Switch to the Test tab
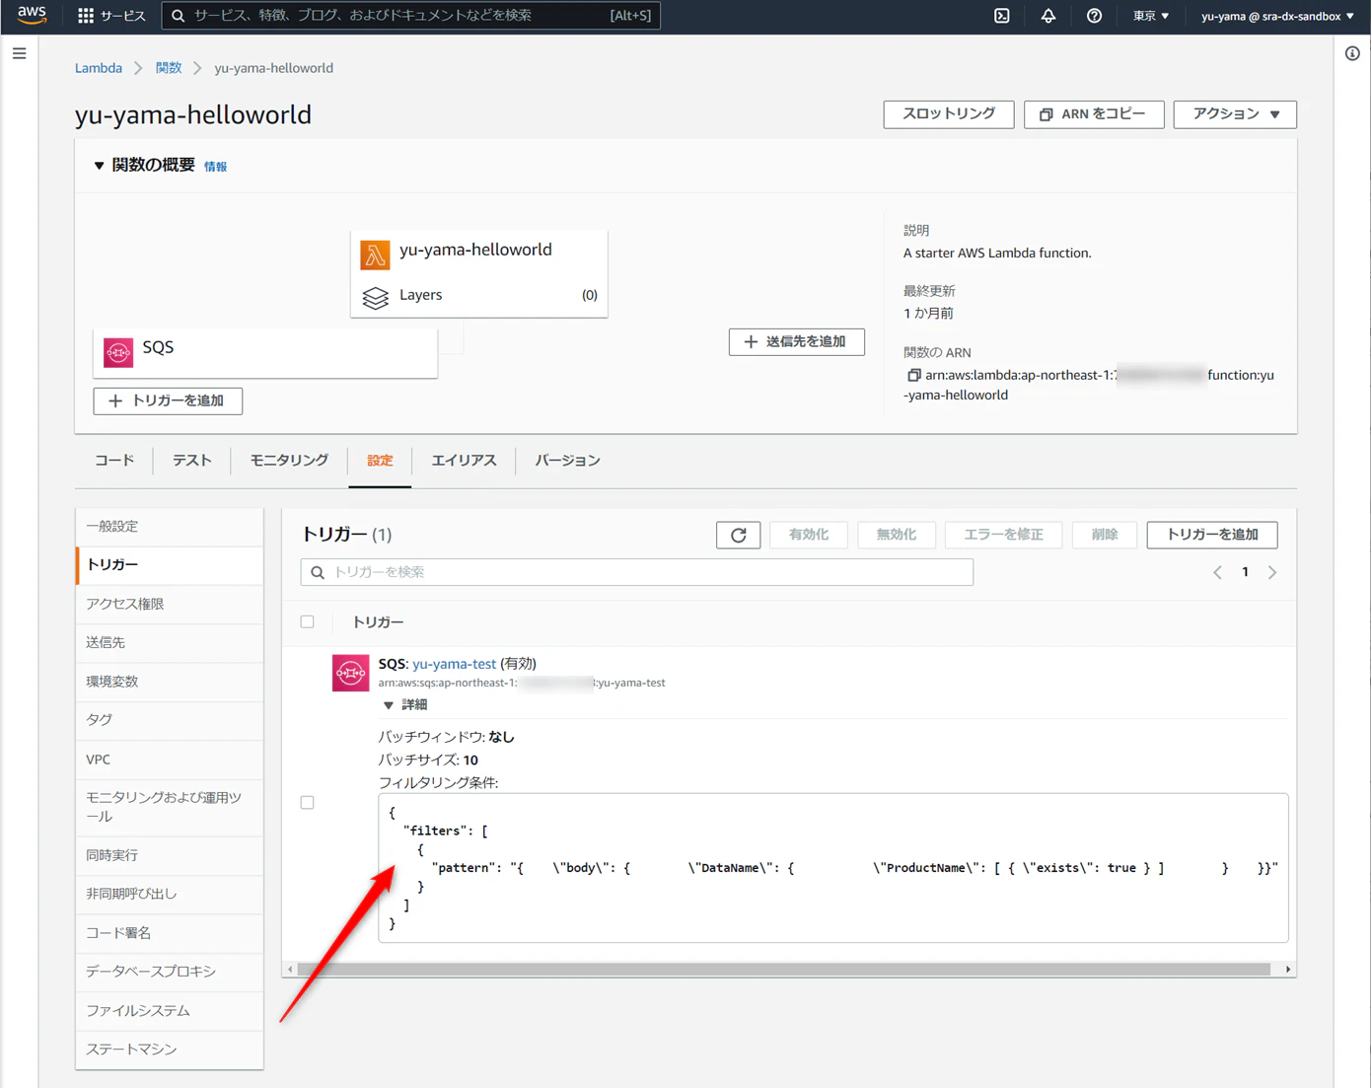Viewport: 1371px width, 1088px height. pos(192,461)
